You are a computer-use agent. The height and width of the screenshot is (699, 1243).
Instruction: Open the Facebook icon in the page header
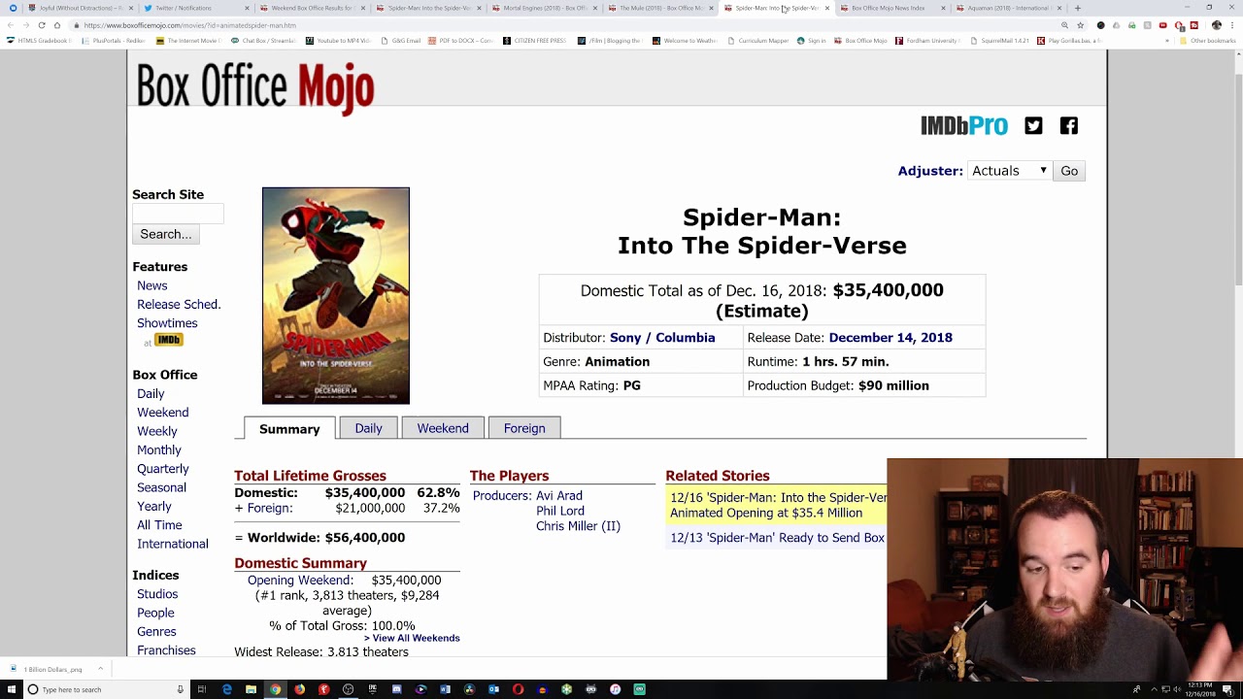(x=1068, y=125)
